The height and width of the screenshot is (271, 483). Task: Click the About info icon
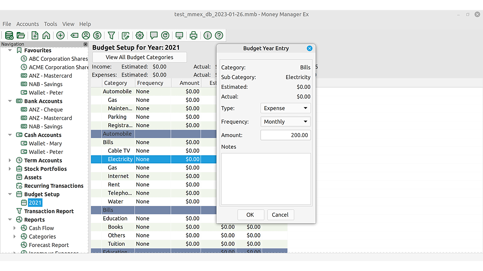coord(208,35)
